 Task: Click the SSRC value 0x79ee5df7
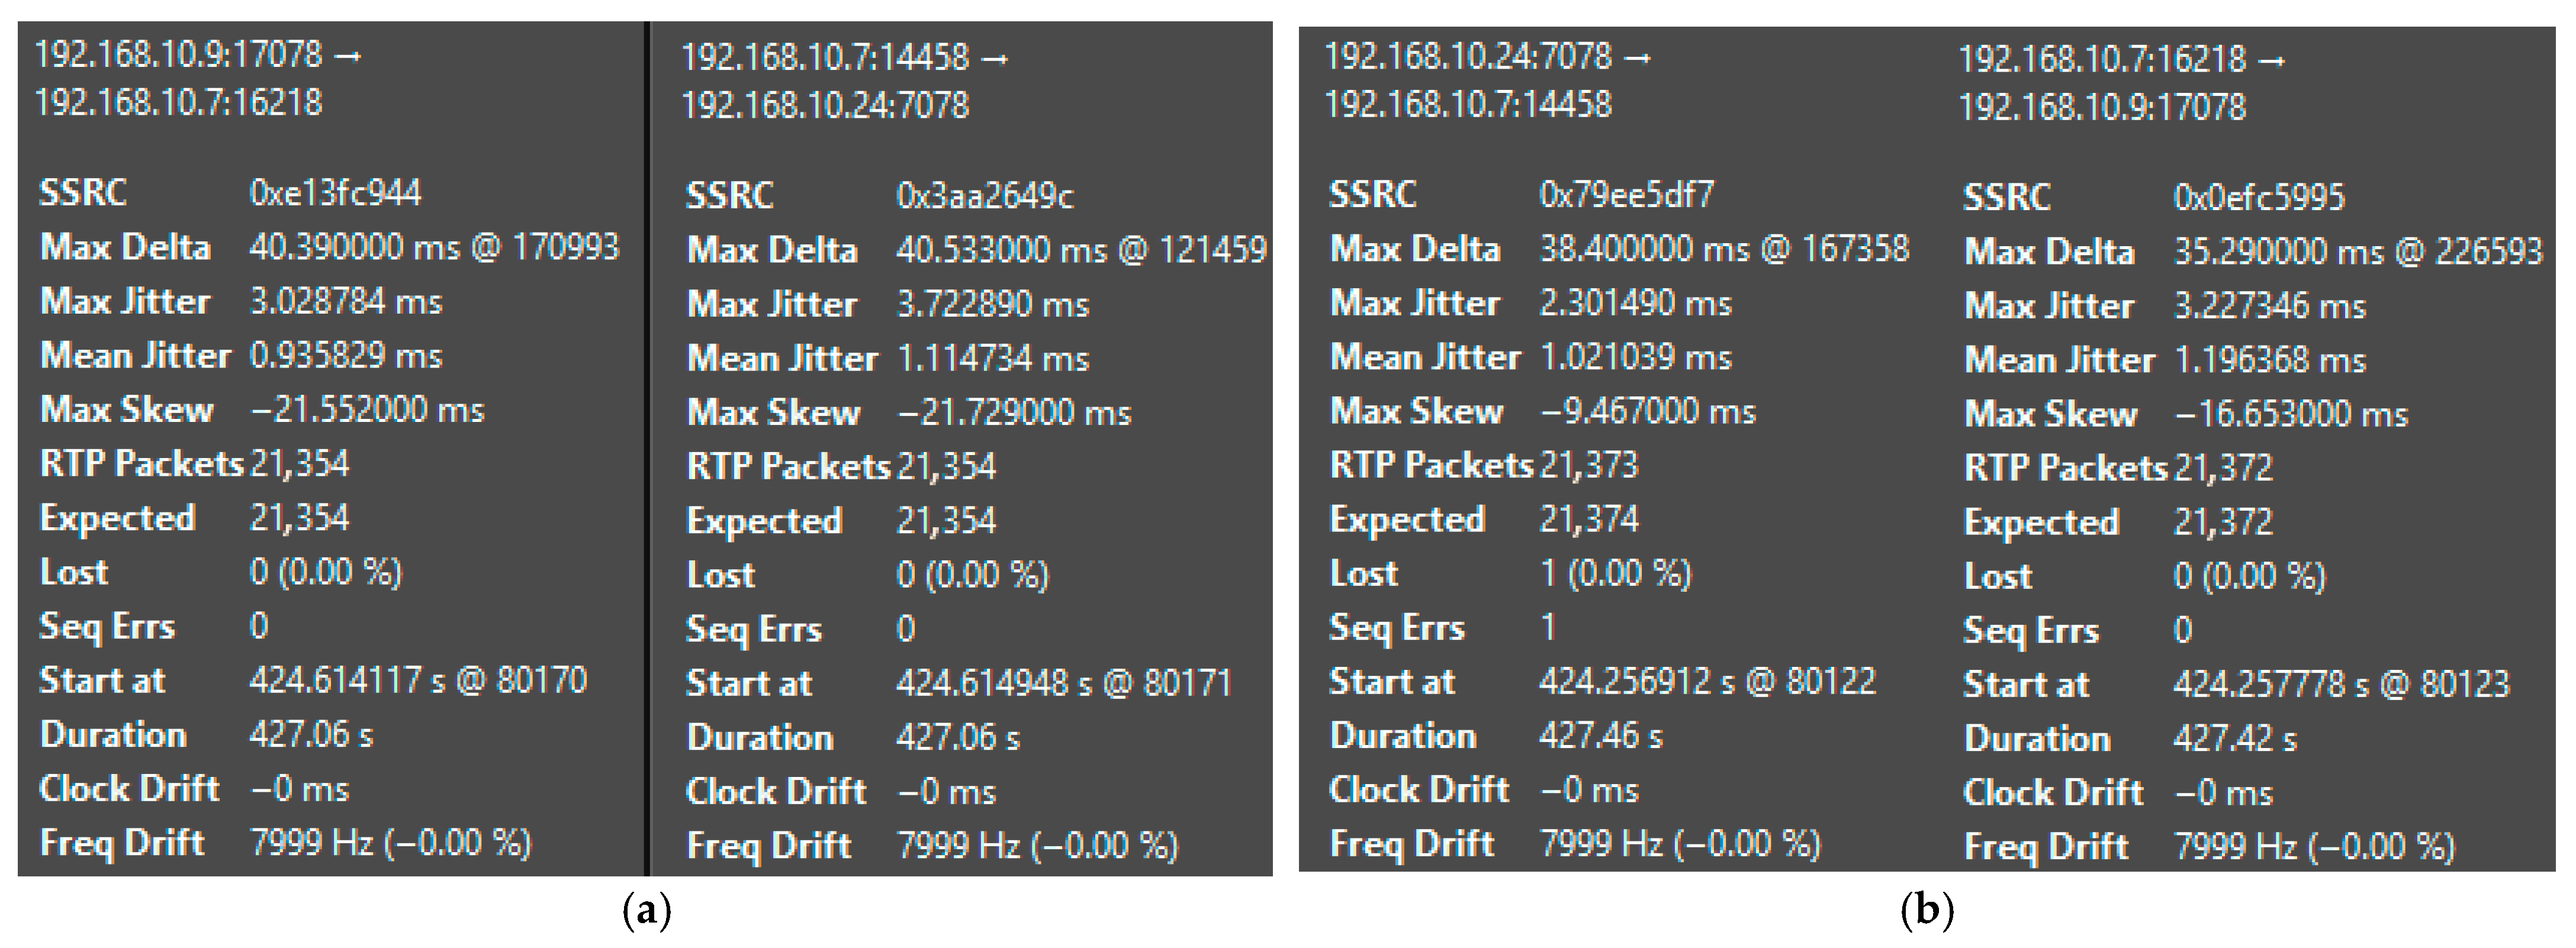click(x=1626, y=194)
